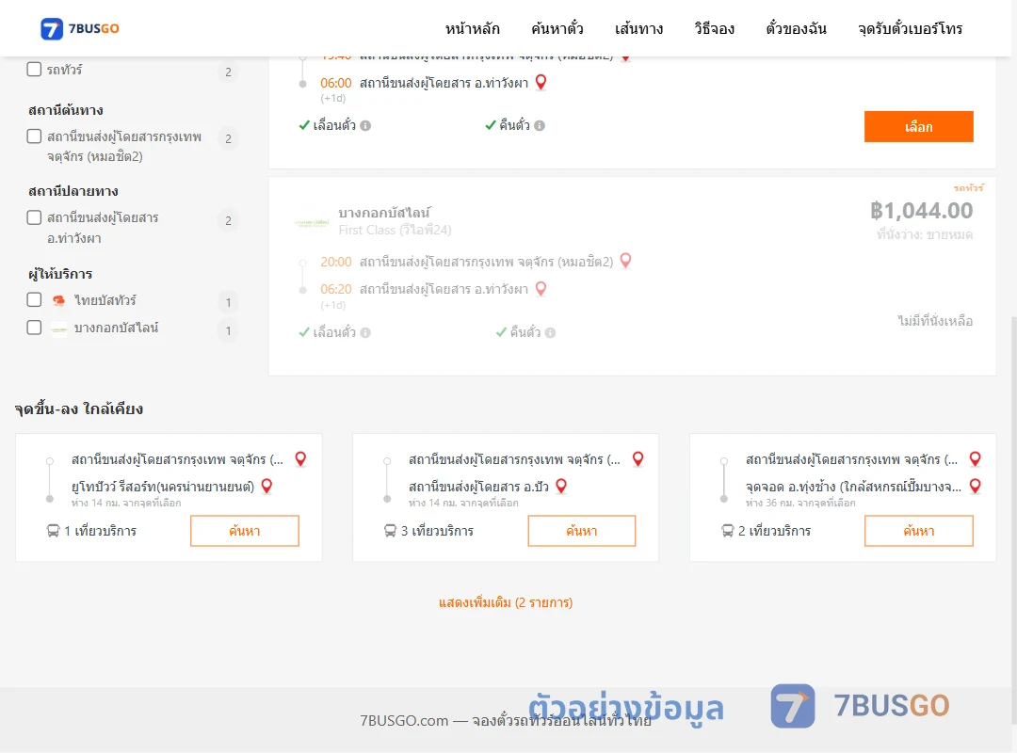Click the 20:00 departure time

tap(335, 262)
